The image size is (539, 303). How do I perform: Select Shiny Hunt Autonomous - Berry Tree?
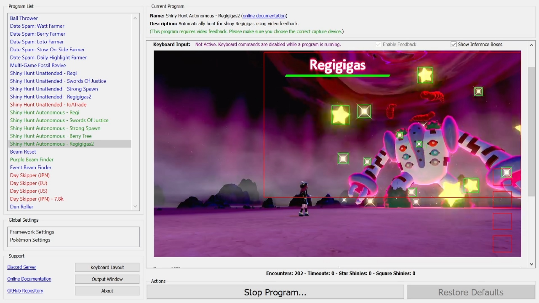click(51, 136)
